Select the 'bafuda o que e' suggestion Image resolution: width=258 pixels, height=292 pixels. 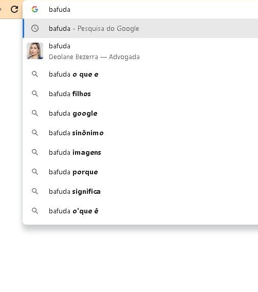[140, 74]
